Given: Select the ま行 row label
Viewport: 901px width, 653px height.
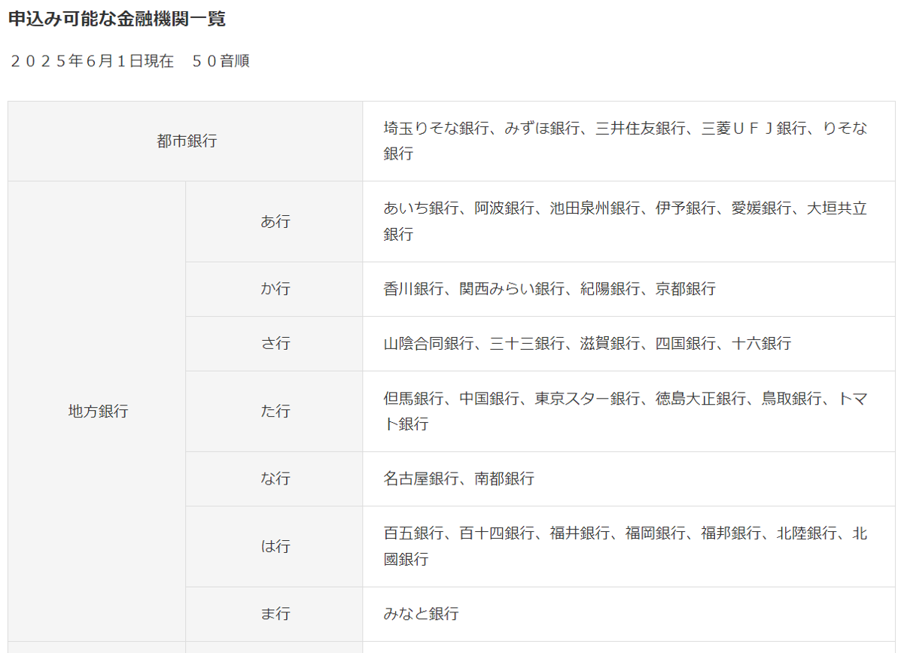Looking at the screenshot, I should coord(275,614).
